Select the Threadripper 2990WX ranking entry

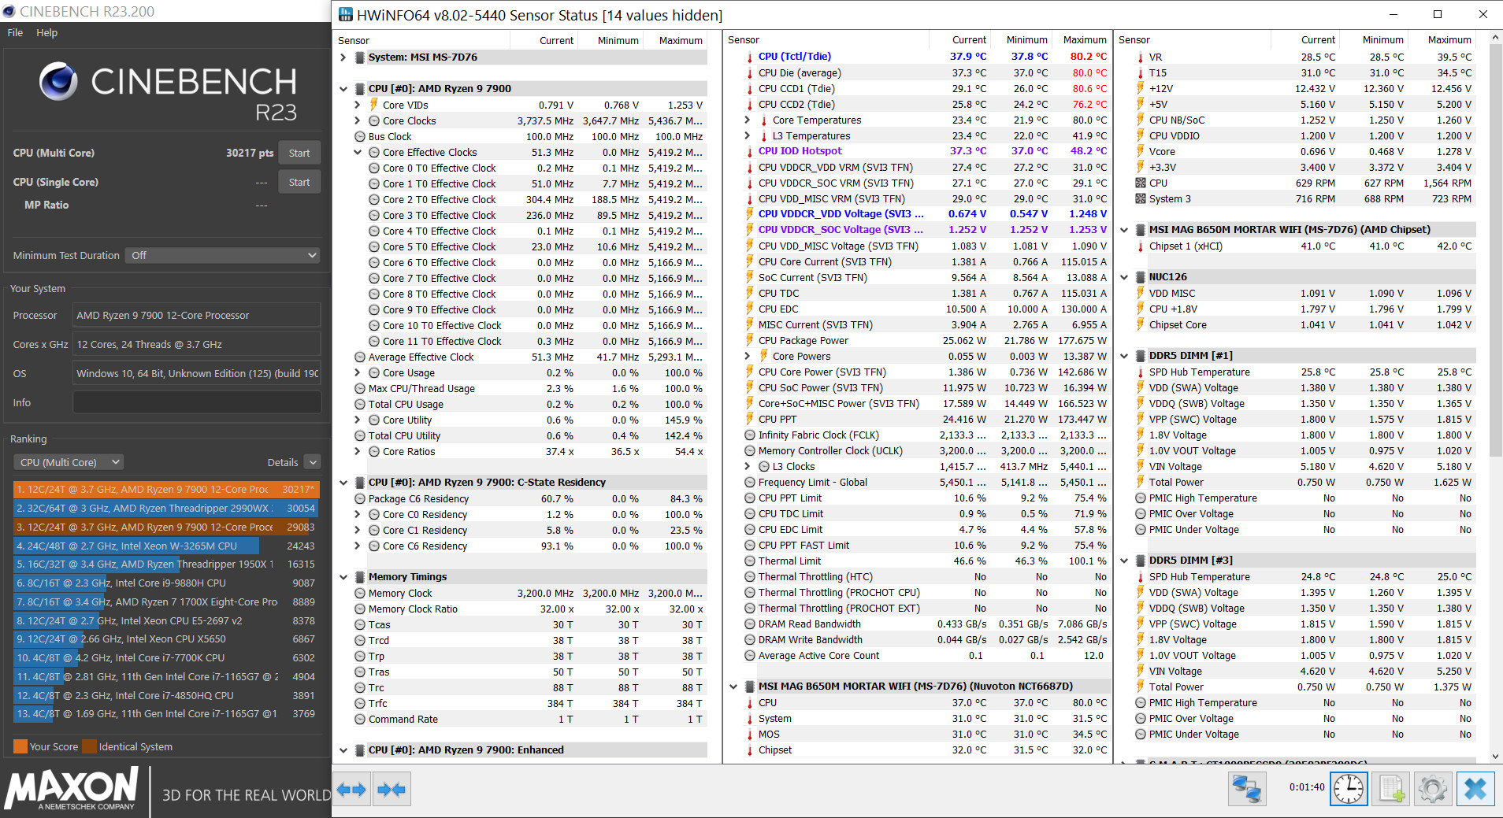[166, 508]
